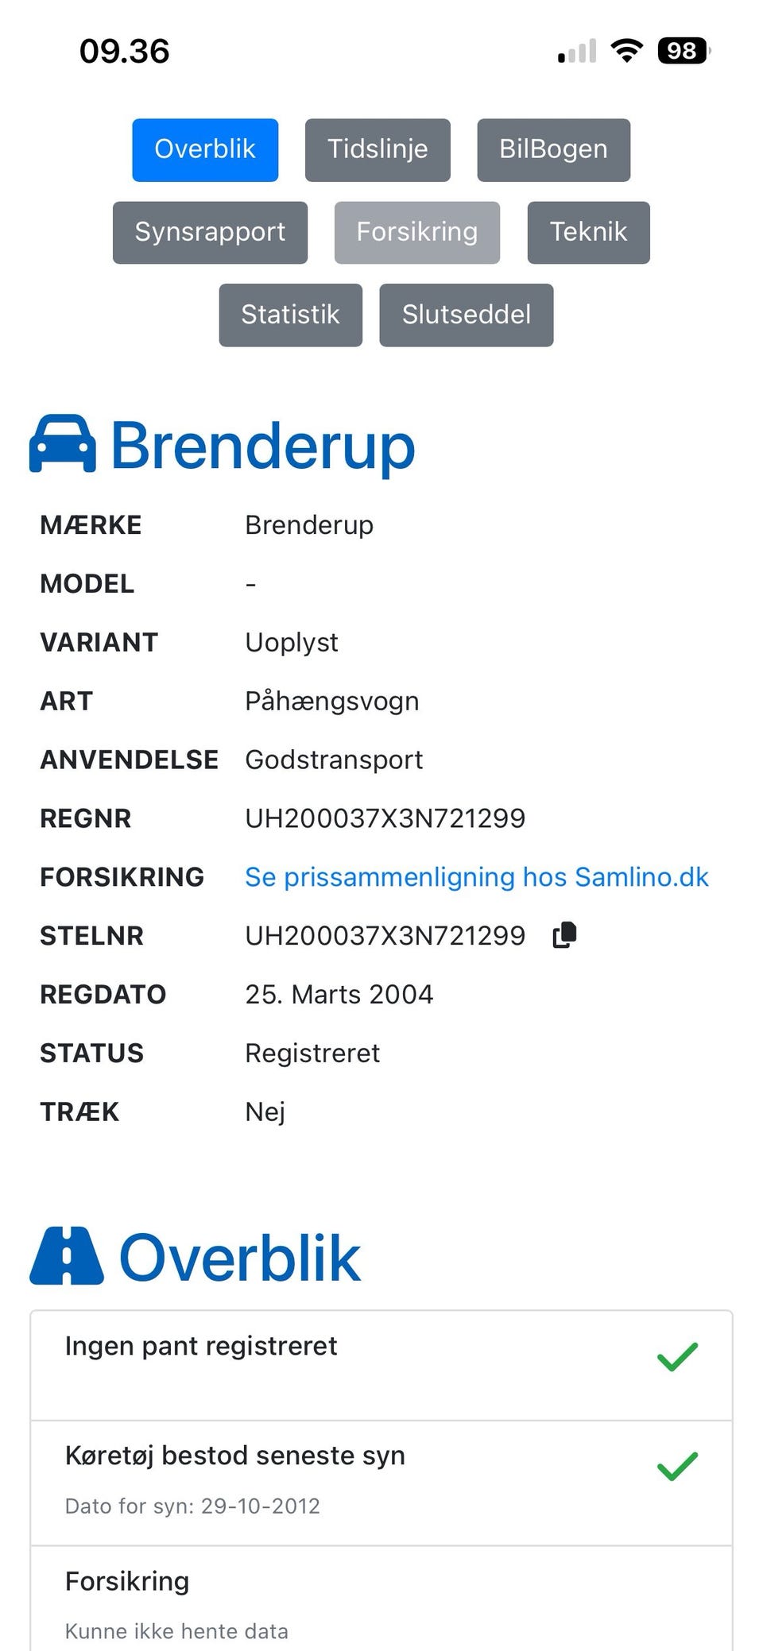Tap the clock showing 09.36
This screenshot has width=763, height=1651.
tap(124, 51)
